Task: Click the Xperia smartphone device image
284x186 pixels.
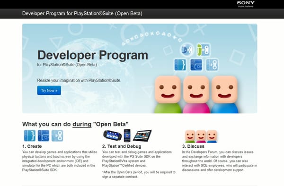Action: click(127, 135)
